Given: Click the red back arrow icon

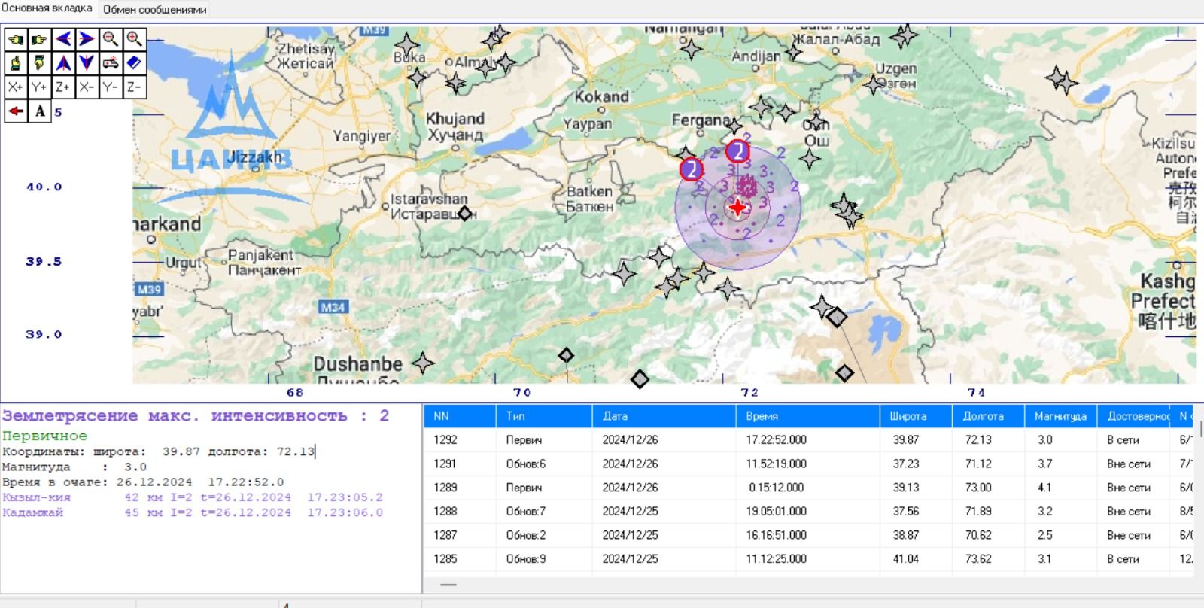Looking at the screenshot, I should (15, 111).
